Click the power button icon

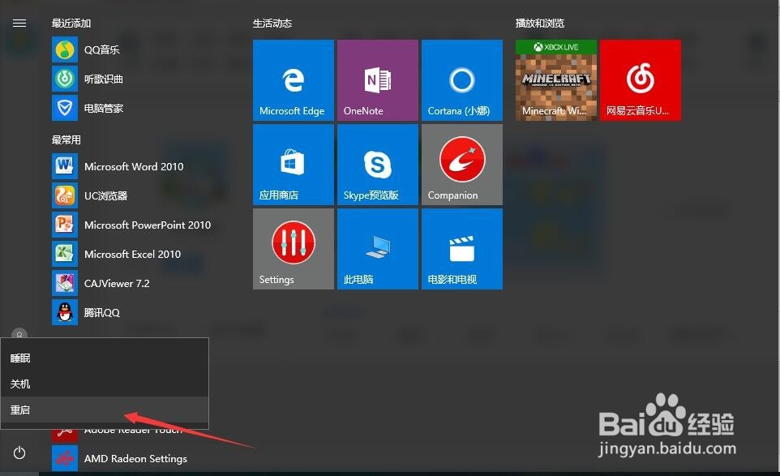pos(19,452)
